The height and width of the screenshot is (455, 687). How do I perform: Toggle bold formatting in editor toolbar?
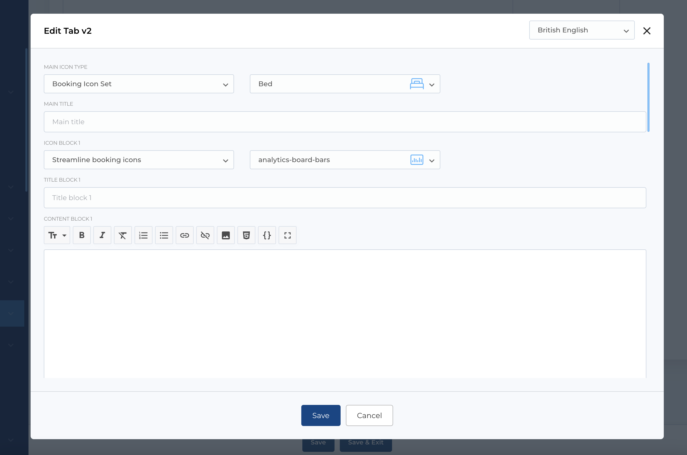(x=82, y=235)
